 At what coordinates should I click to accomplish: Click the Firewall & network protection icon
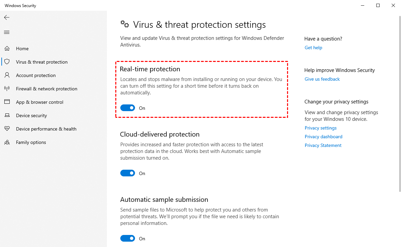point(7,89)
